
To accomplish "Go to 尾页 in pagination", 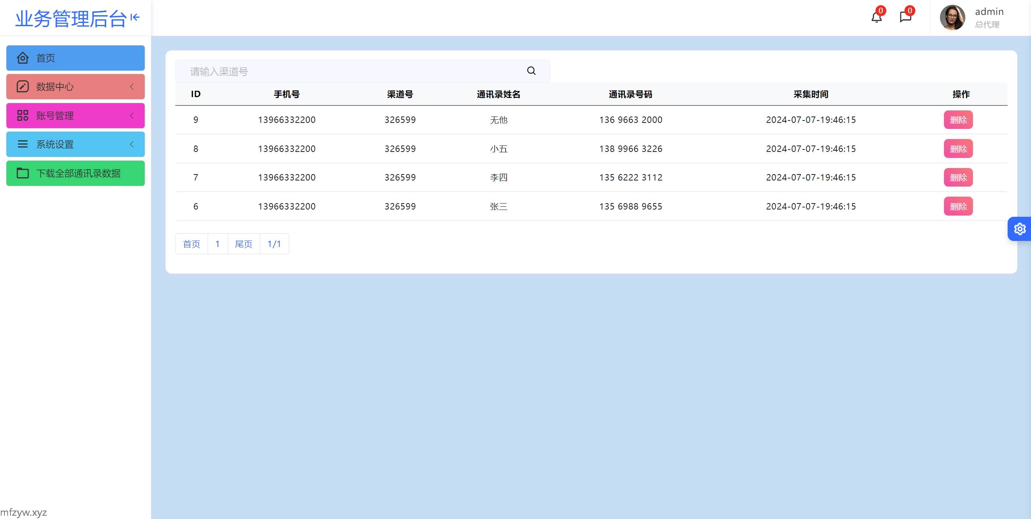I will (x=243, y=244).
